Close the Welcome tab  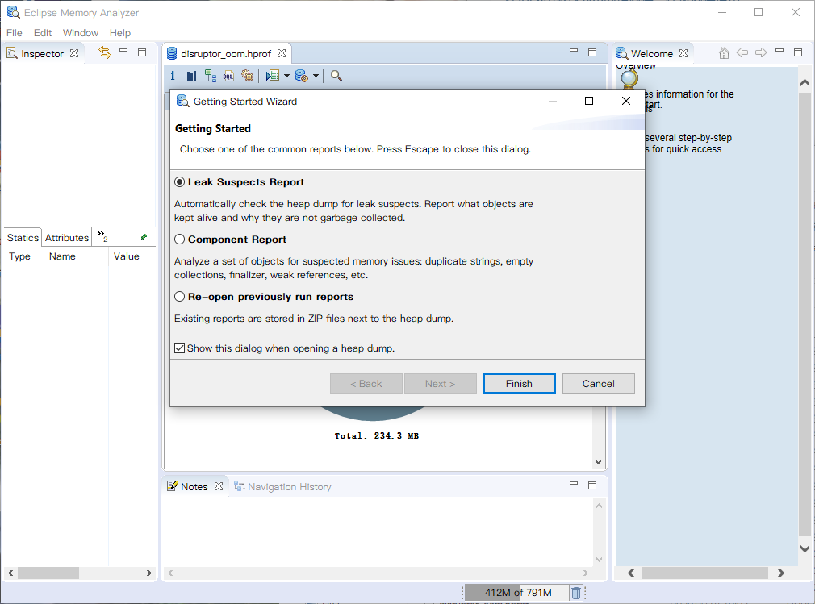pos(683,53)
